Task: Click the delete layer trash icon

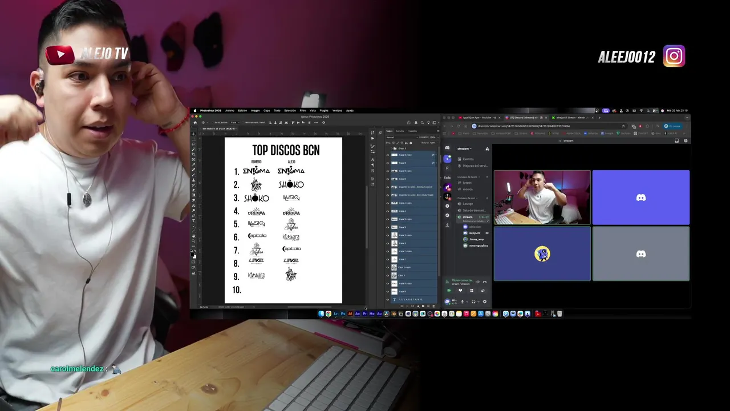Action: coord(433,306)
